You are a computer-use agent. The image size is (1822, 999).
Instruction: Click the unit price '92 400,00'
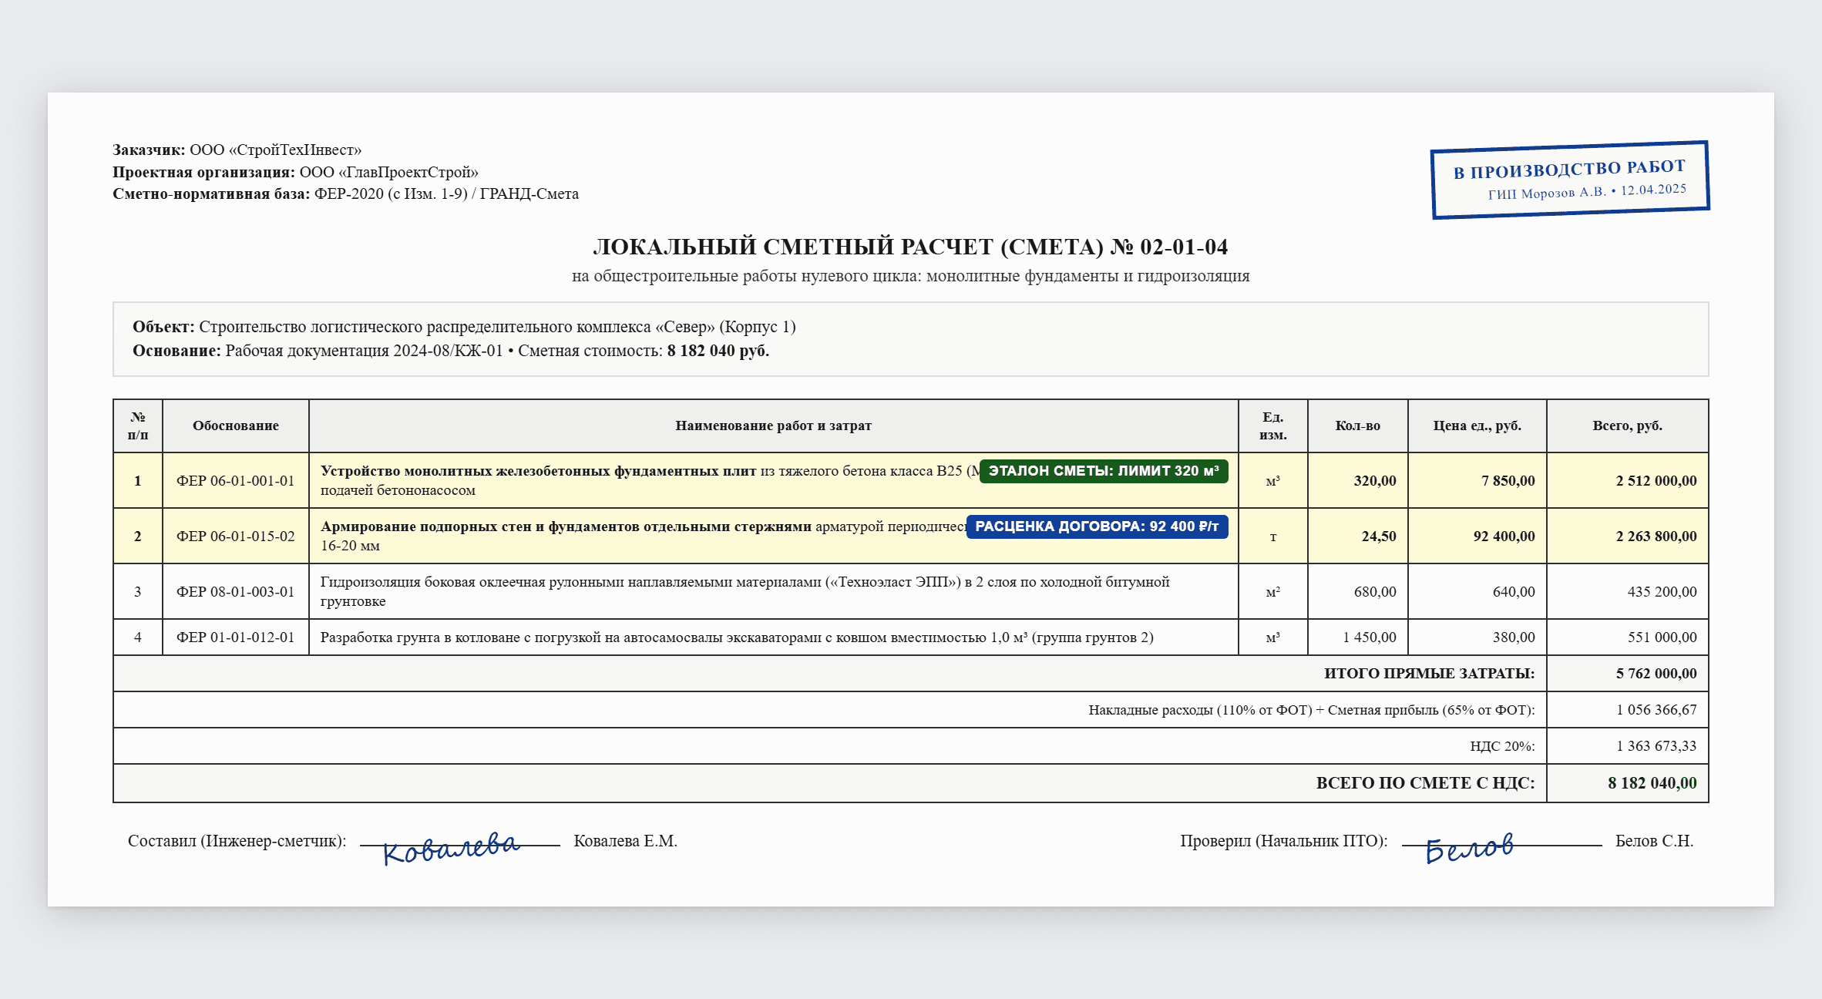[1504, 536]
